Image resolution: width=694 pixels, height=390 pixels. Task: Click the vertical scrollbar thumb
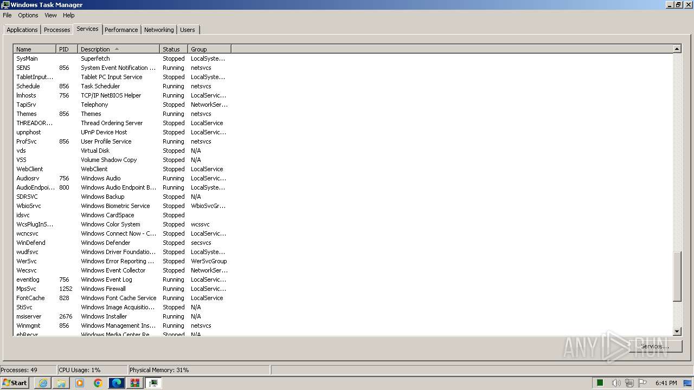[x=677, y=277]
